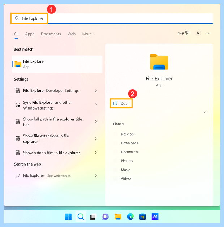Open pinned Documents folder
Viewport: 224px width, 227px height.
pos(129,152)
